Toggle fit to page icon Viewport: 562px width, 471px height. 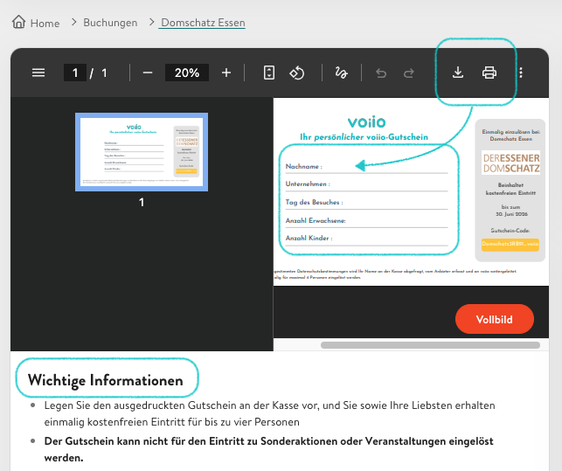[269, 73]
